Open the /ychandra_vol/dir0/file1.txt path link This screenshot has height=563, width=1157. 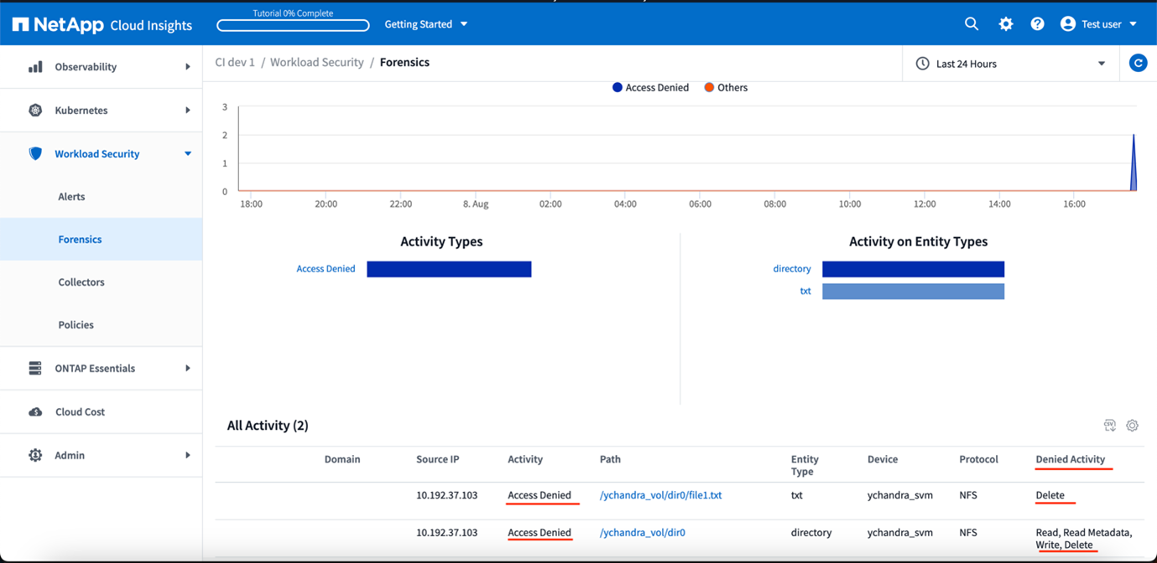660,495
